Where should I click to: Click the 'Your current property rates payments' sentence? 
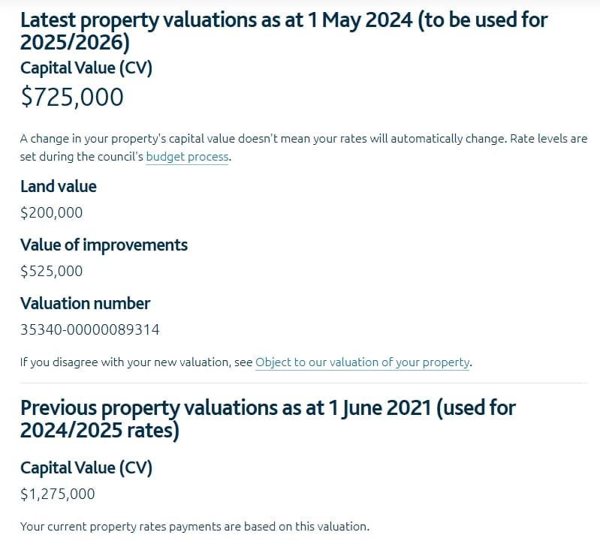(x=194, y=527)
